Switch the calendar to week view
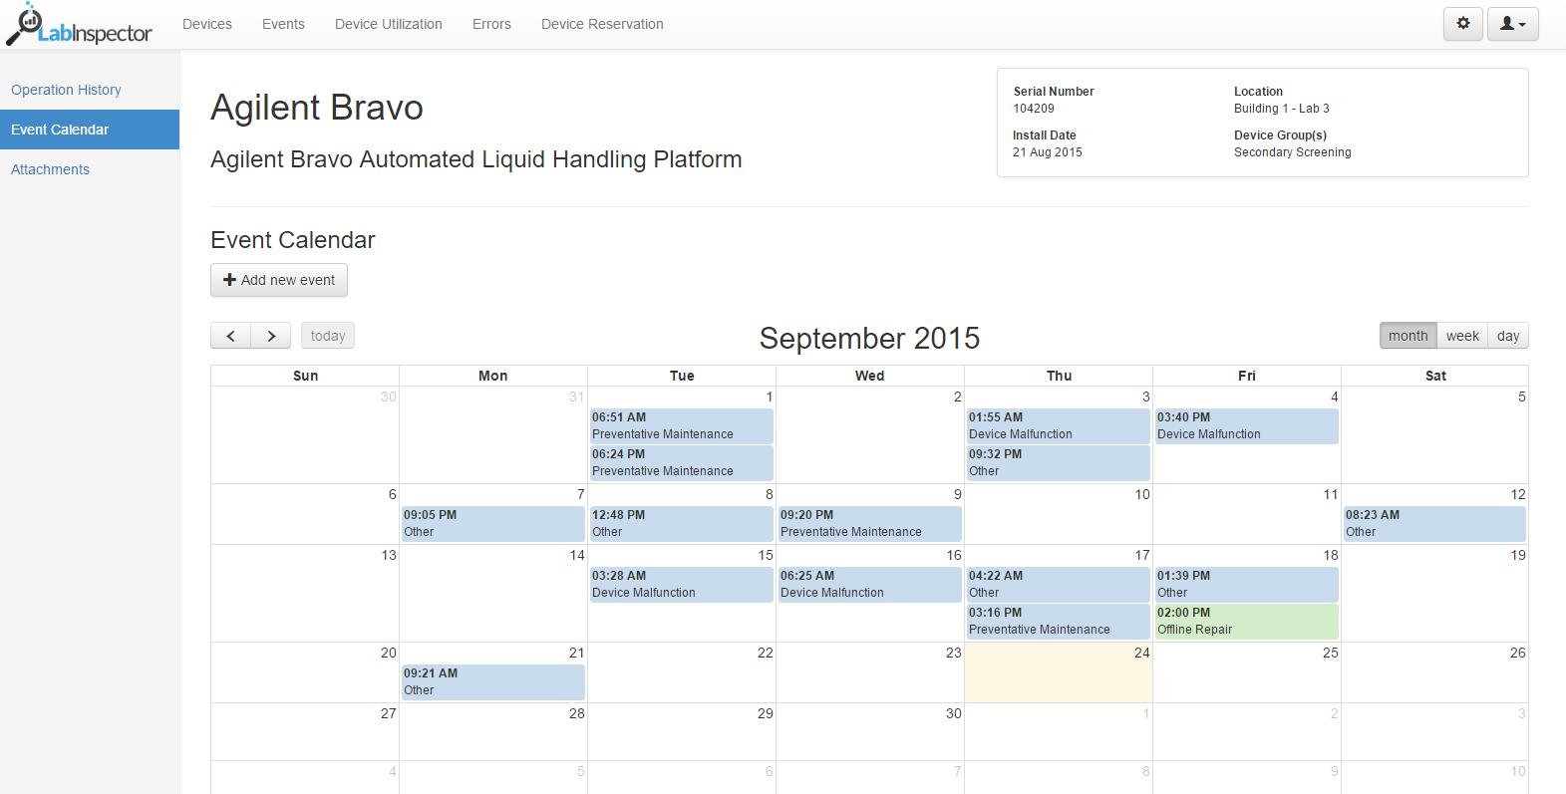 [1461, 336]
